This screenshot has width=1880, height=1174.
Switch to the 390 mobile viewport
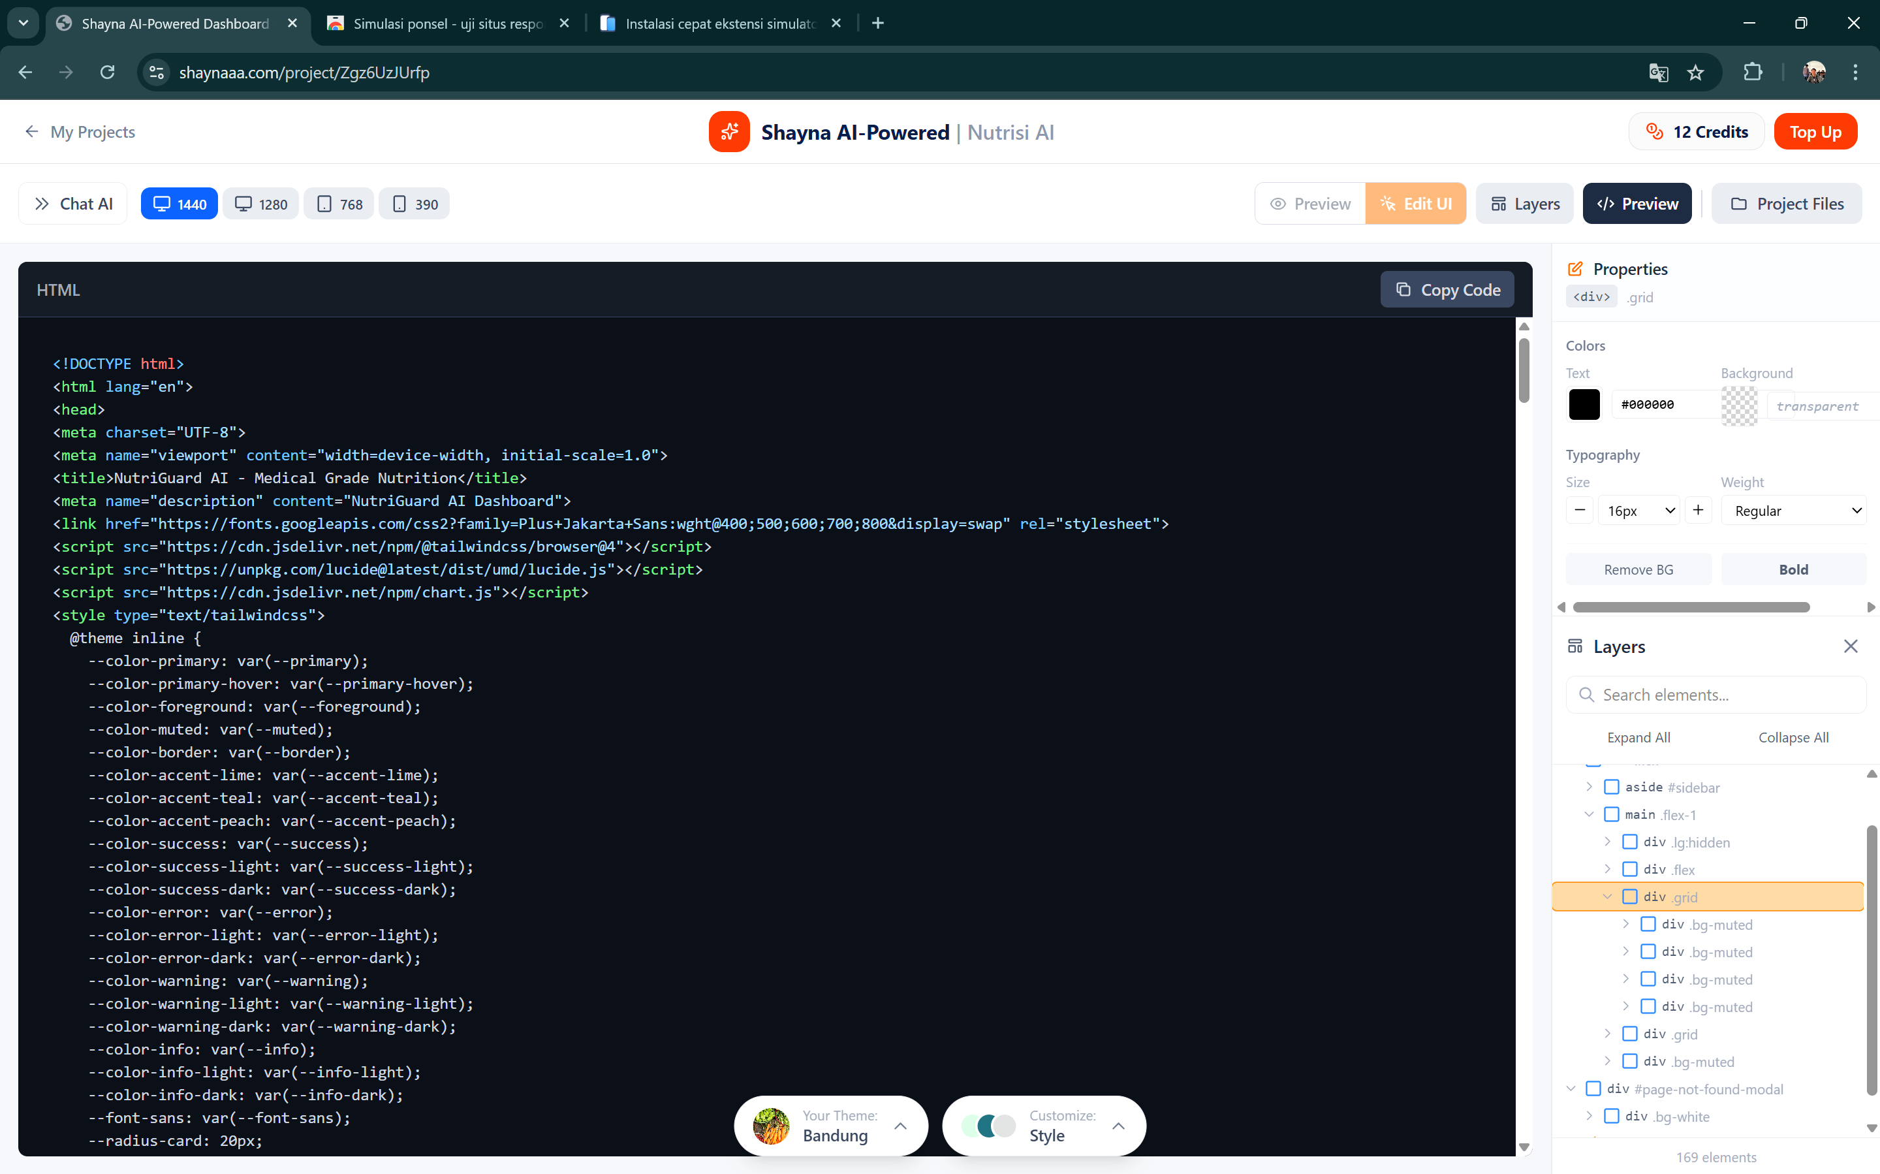(x=414, y=204)
